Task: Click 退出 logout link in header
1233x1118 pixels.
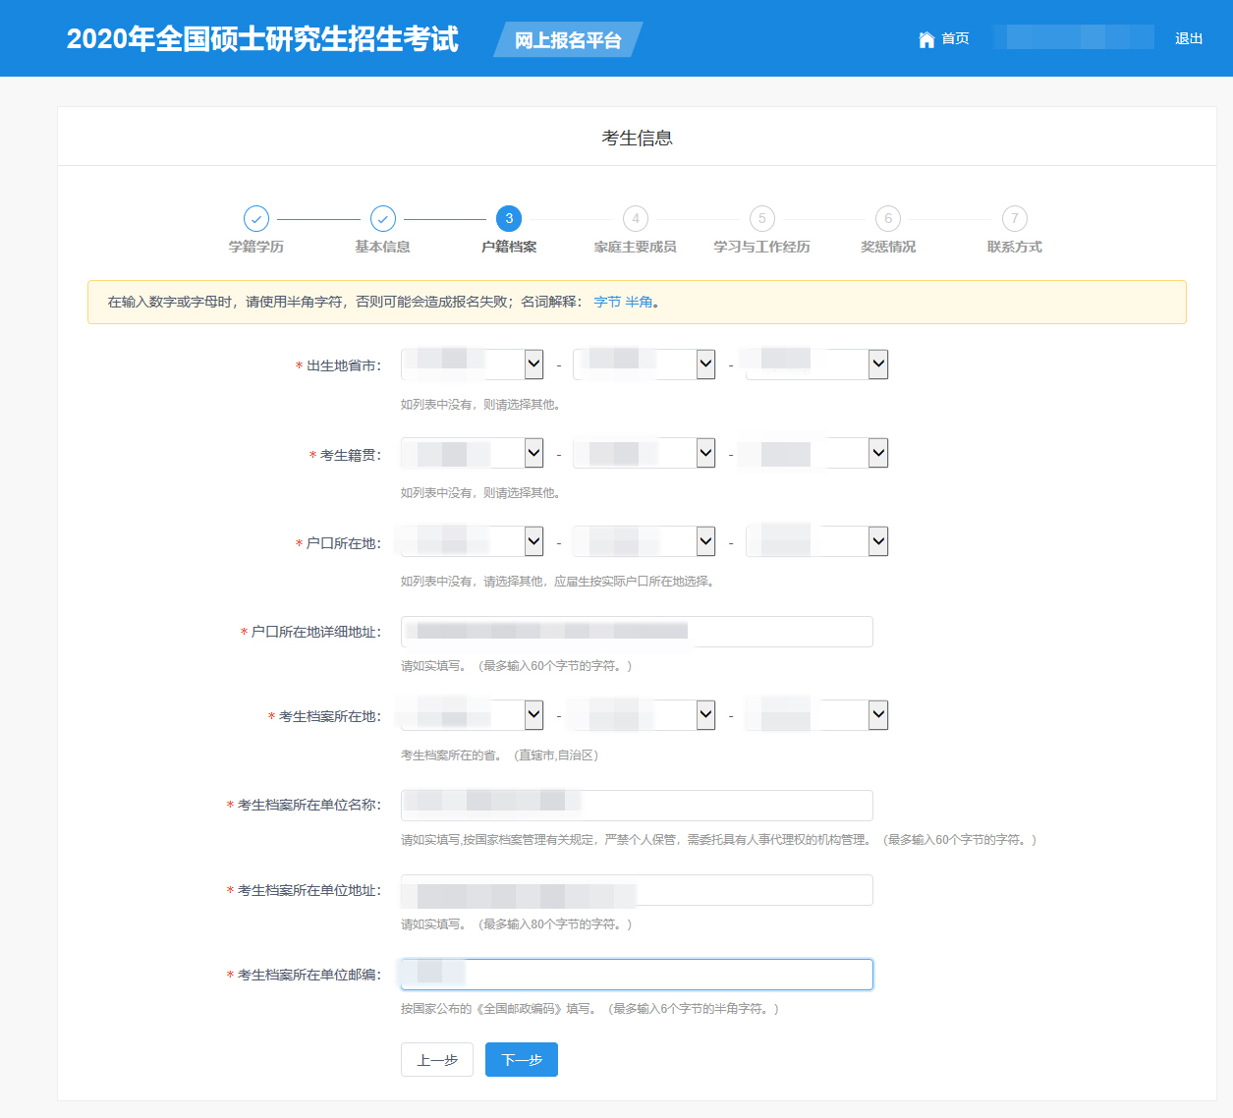Action: (1189, 39)
